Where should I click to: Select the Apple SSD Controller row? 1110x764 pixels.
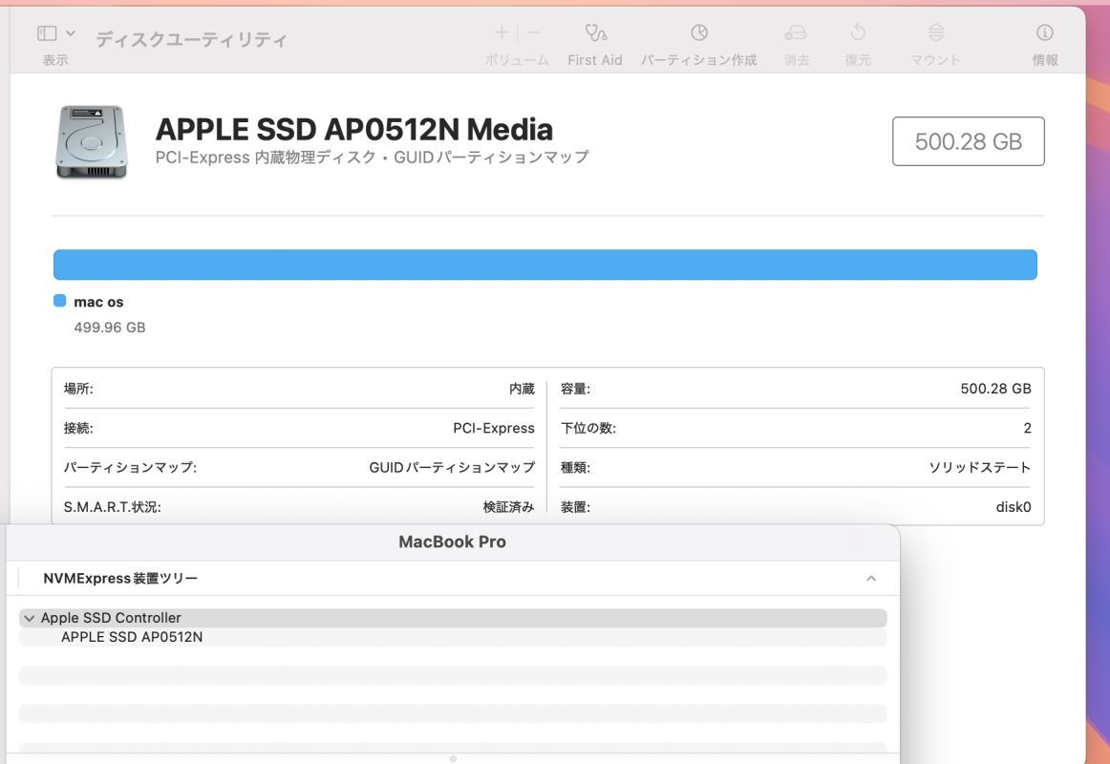point(453,618)
